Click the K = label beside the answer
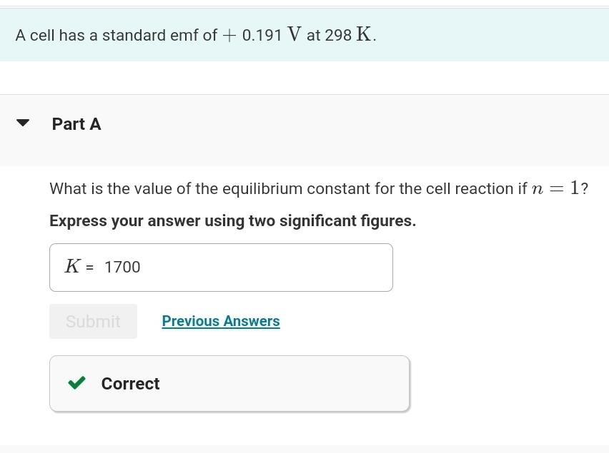Screen dimensions: 609x453 77,266
